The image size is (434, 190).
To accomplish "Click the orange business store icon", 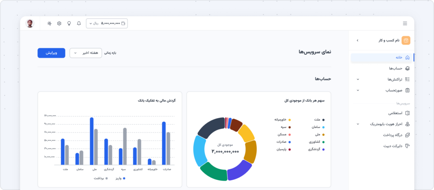I will 406,40.
